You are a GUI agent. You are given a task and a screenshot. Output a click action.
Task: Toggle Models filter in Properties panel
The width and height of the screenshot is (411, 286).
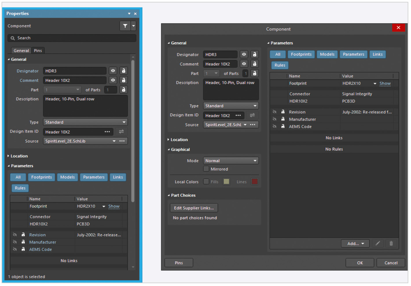point(67,177)
